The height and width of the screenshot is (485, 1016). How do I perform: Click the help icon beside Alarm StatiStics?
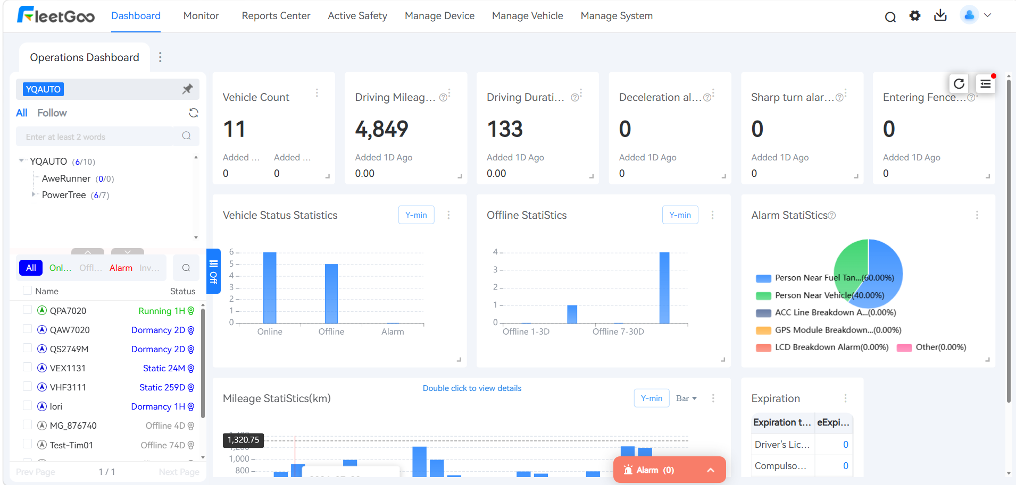[832, 215]
